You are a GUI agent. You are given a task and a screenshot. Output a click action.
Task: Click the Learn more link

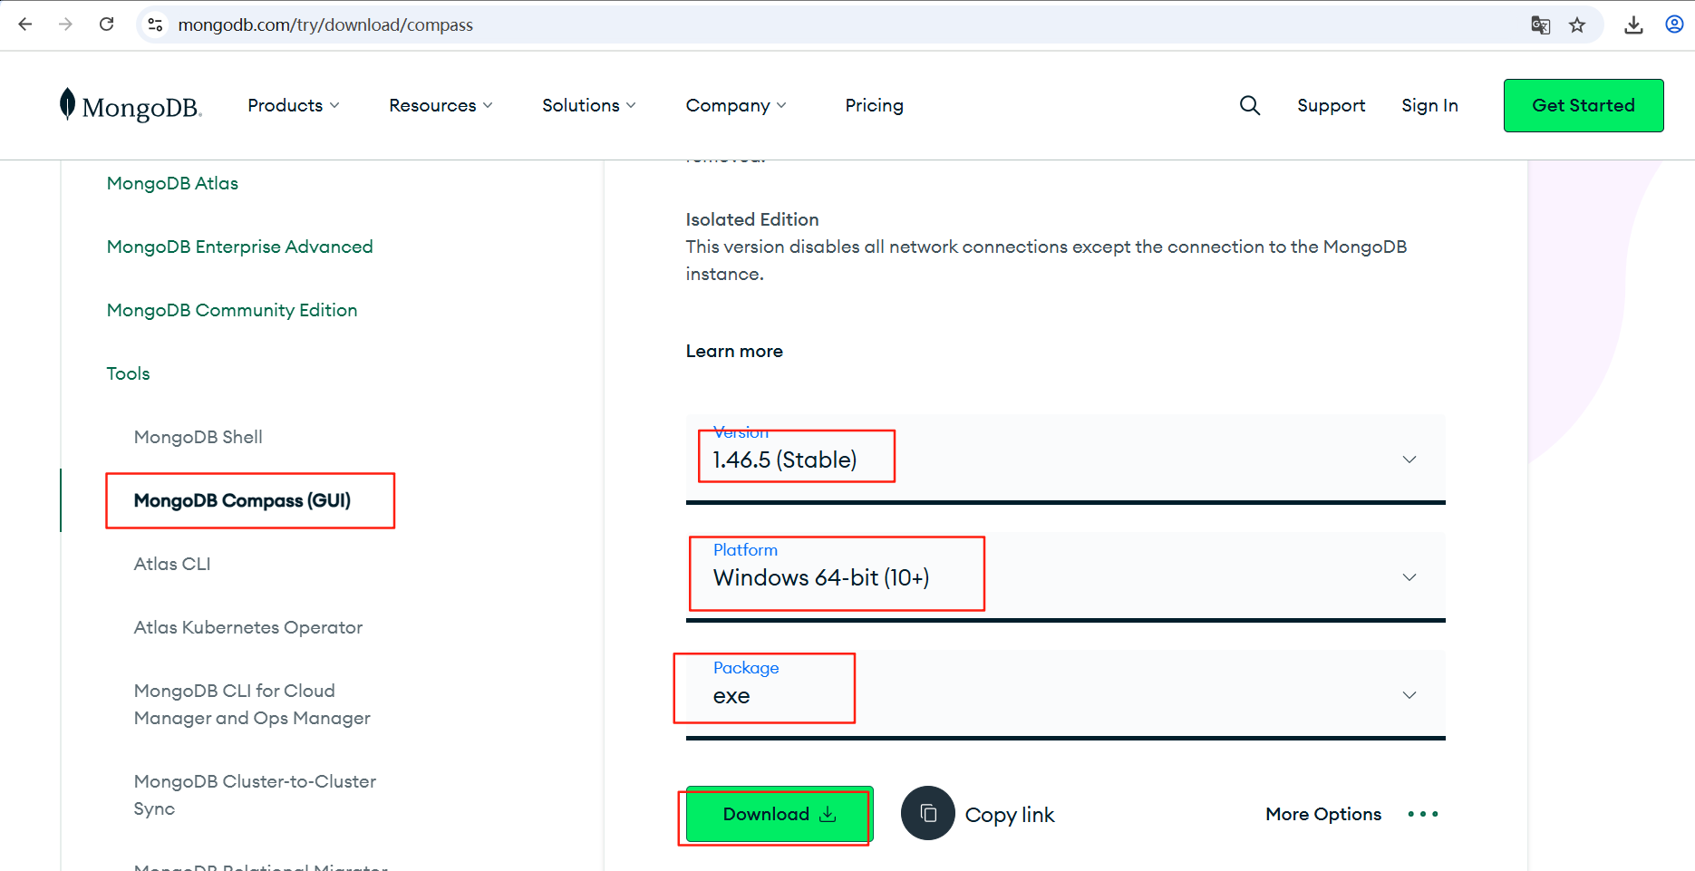(734, 351)
